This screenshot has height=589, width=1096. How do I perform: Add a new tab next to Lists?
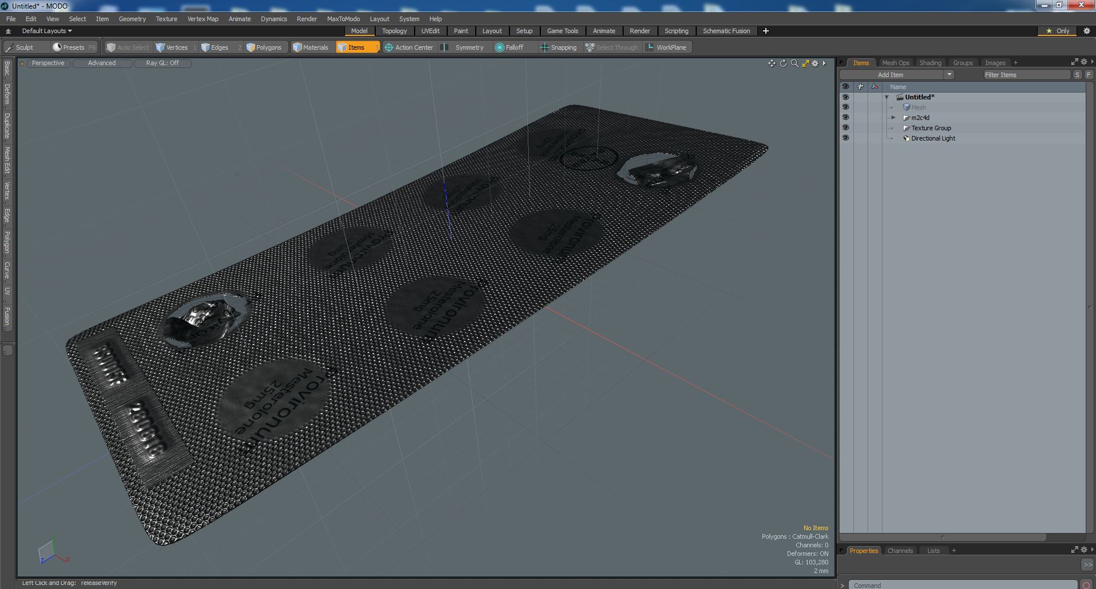[953, 551]
